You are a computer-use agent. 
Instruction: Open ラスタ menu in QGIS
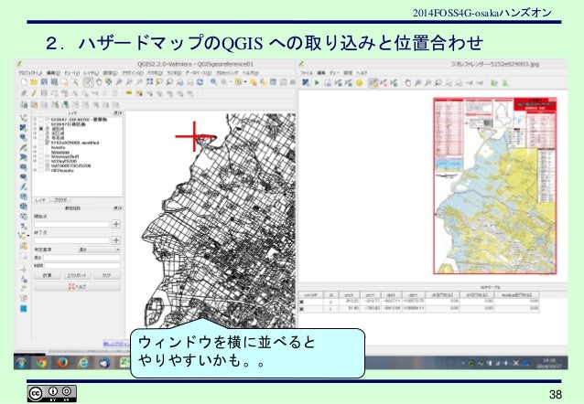coord(174,73)
